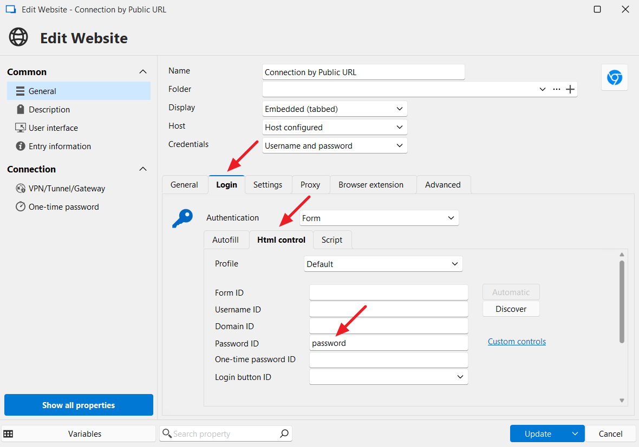Click the Chrome browser icon button

pyautogui.click(x=614, y=78)
